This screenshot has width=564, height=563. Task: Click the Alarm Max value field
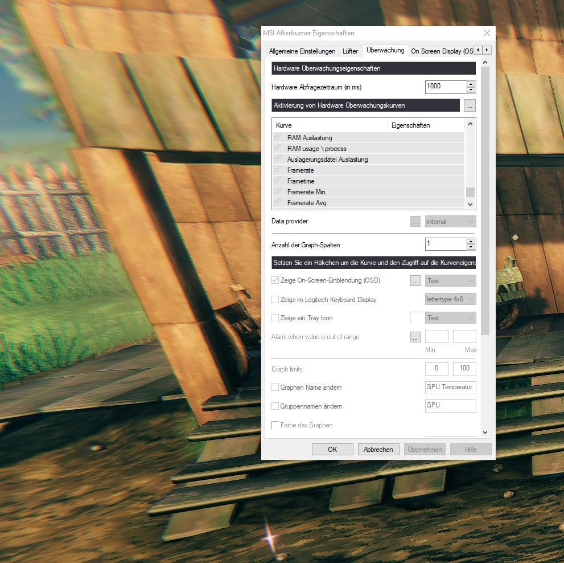click(x=464, y=336)
